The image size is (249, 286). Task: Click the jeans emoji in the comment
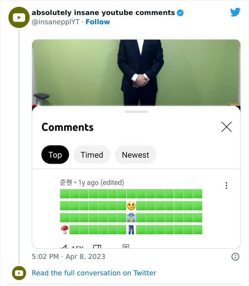[x=131, y=230]
